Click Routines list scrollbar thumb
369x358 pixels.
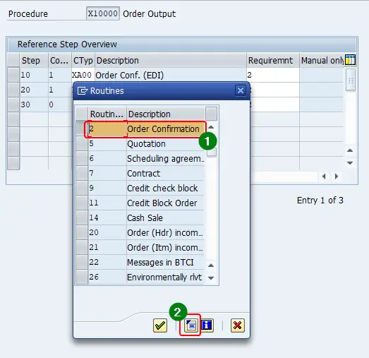click(x=212, y=151)
